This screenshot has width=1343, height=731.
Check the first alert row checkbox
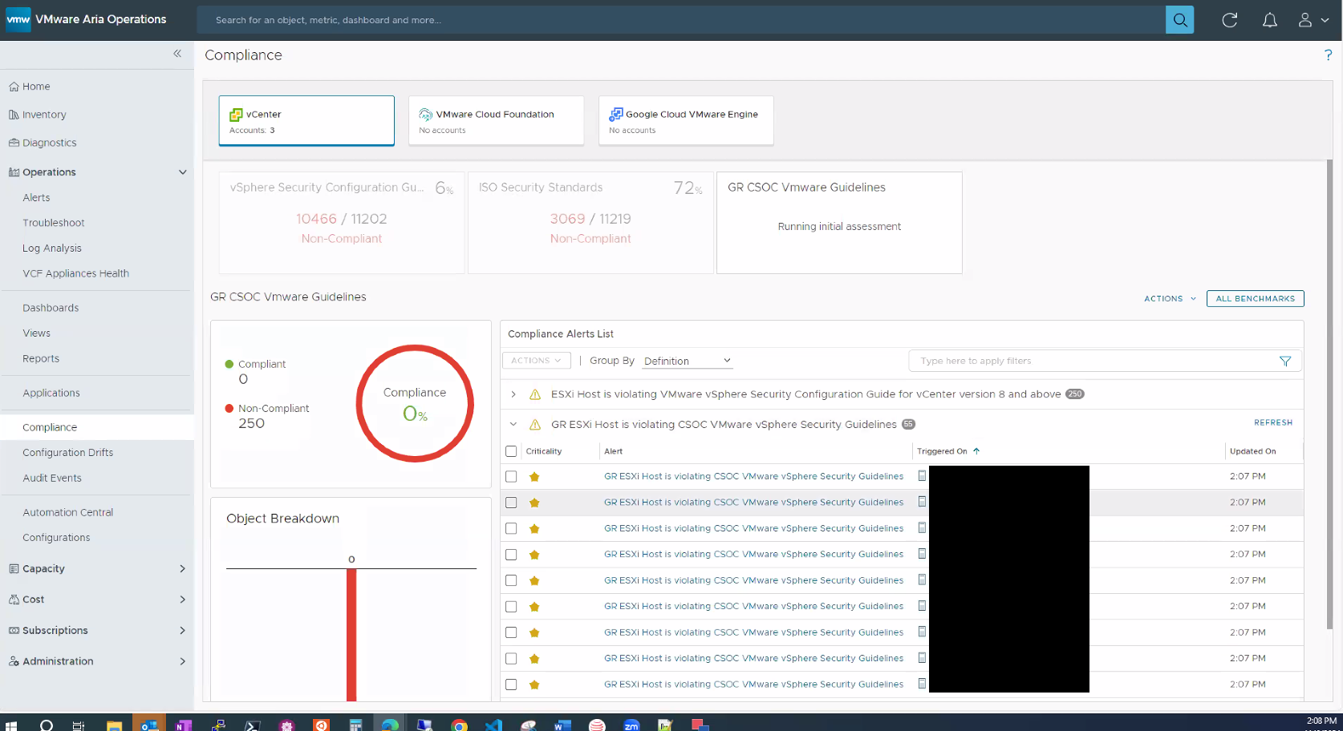click(511, 476)
